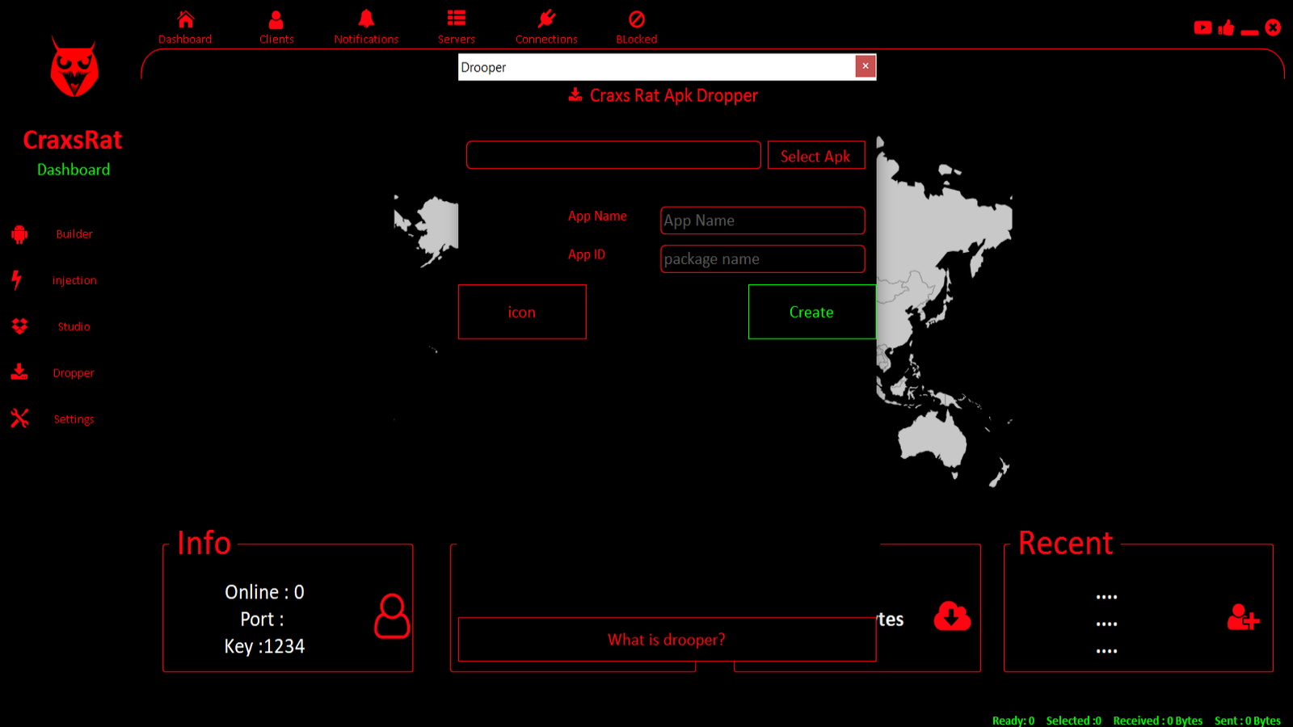Select the Injection lightning bolt icon
Image resolution: width=1293 pixels, height=727 pixels.
16,279
